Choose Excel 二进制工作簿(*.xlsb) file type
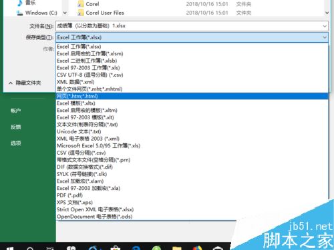Viewport: 334px width, 250px height. 192,61
